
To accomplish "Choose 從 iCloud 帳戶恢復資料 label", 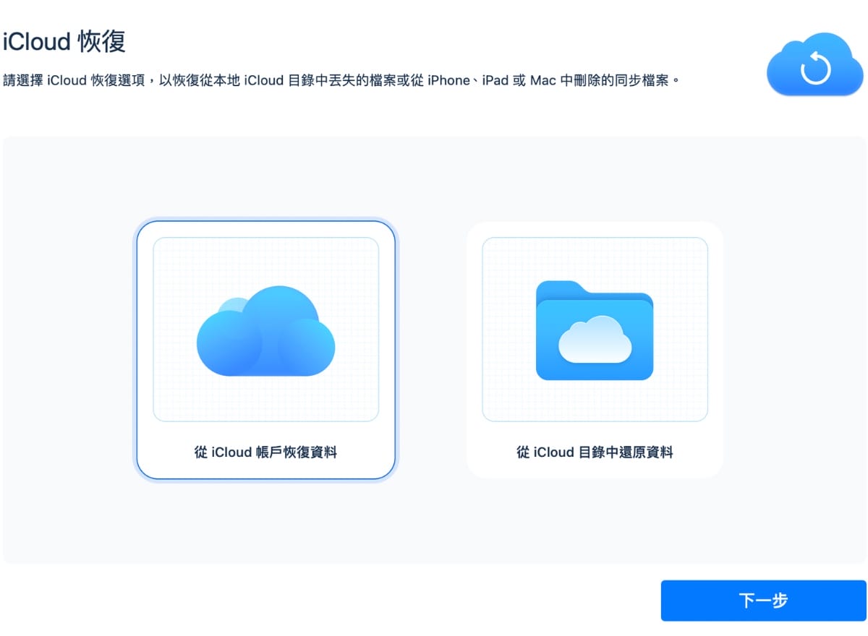I will click(265, 452).
